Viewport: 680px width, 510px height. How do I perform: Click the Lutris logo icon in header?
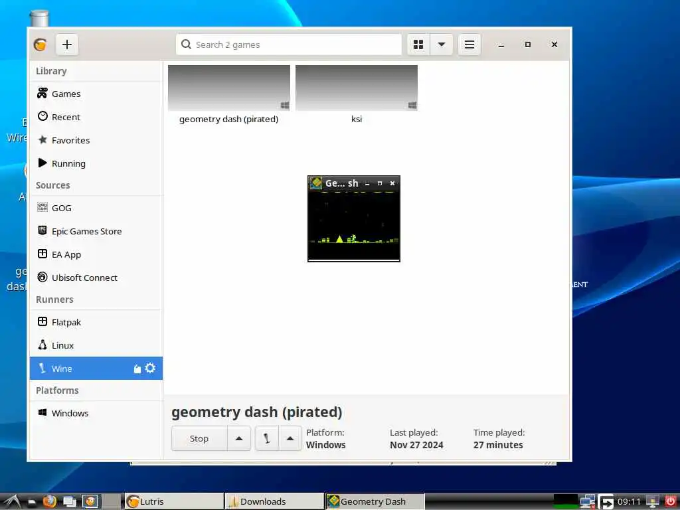tap(41, 44)
